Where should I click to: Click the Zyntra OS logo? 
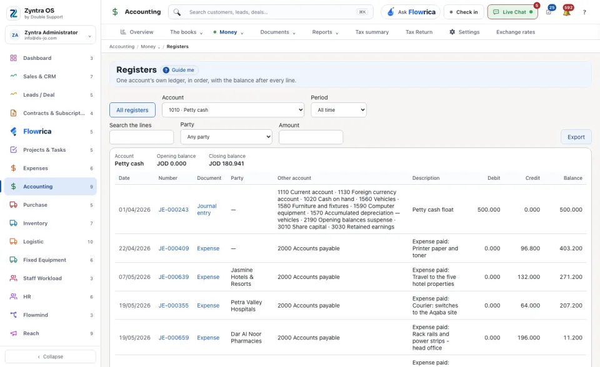coord(14,13)
